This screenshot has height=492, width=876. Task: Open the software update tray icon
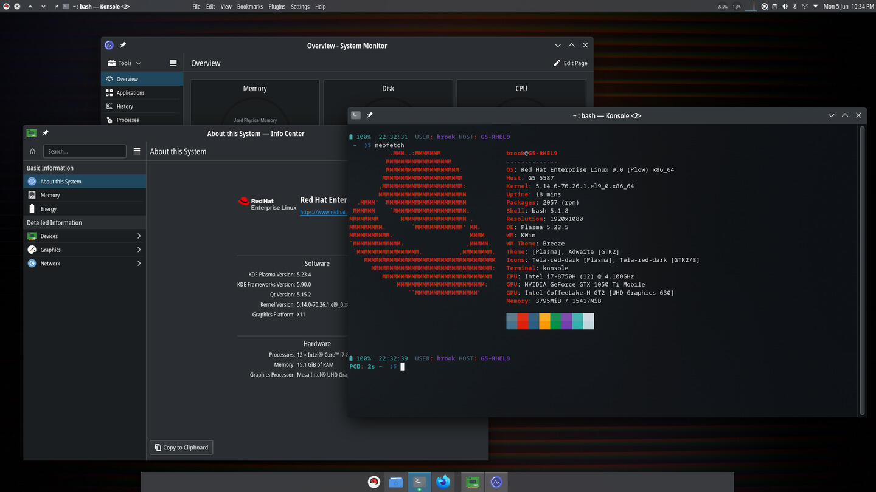[x=765, y=6]
